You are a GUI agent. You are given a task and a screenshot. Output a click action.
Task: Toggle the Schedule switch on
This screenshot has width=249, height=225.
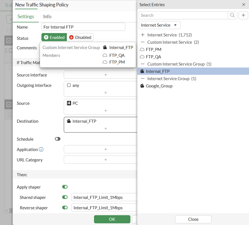tap(58, 139)
